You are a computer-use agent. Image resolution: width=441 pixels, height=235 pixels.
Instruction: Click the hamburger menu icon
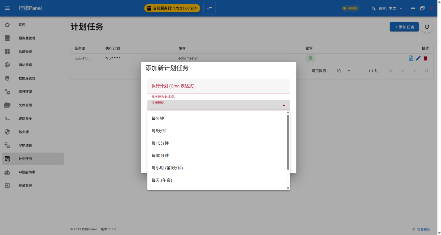click(x=7, y=8)
